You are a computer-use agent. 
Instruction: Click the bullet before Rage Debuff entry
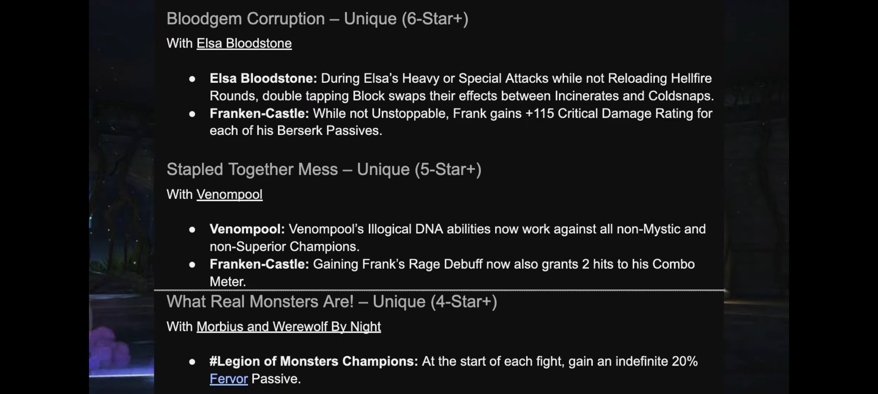click(192, 265)
